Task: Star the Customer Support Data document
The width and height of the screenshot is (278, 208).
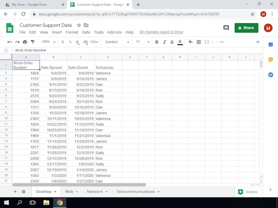Action: coord(79,25)
